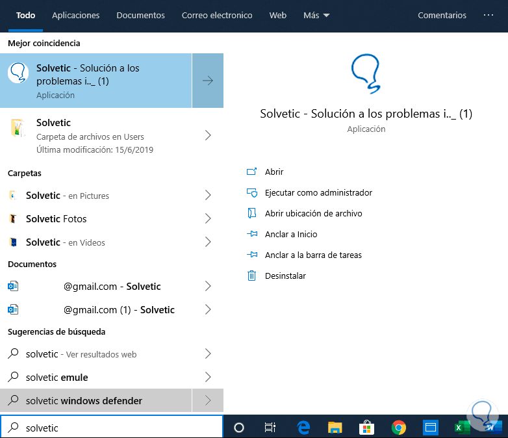
Task: Launch Google Chrome from the taskbar
Action: click(x=398, y=428)
